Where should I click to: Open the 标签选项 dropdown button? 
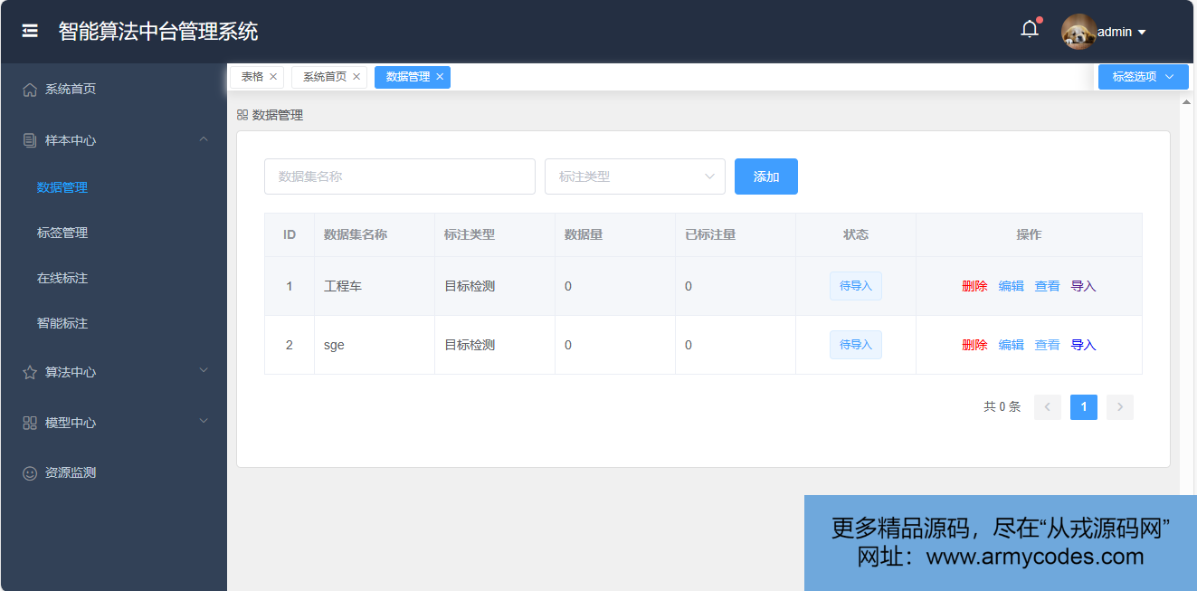coord(1143,77)
